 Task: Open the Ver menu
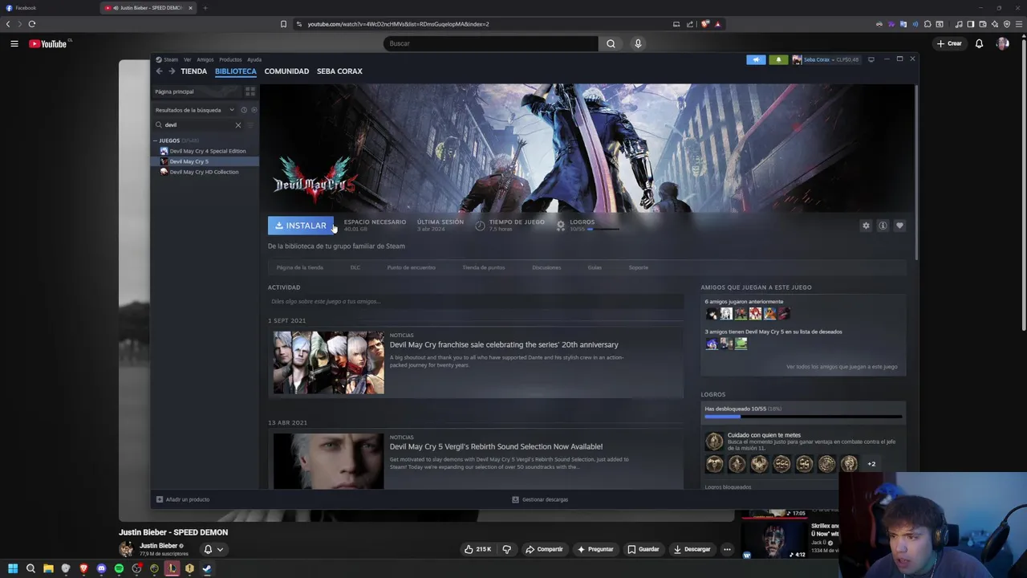click(x=187, y=59)
